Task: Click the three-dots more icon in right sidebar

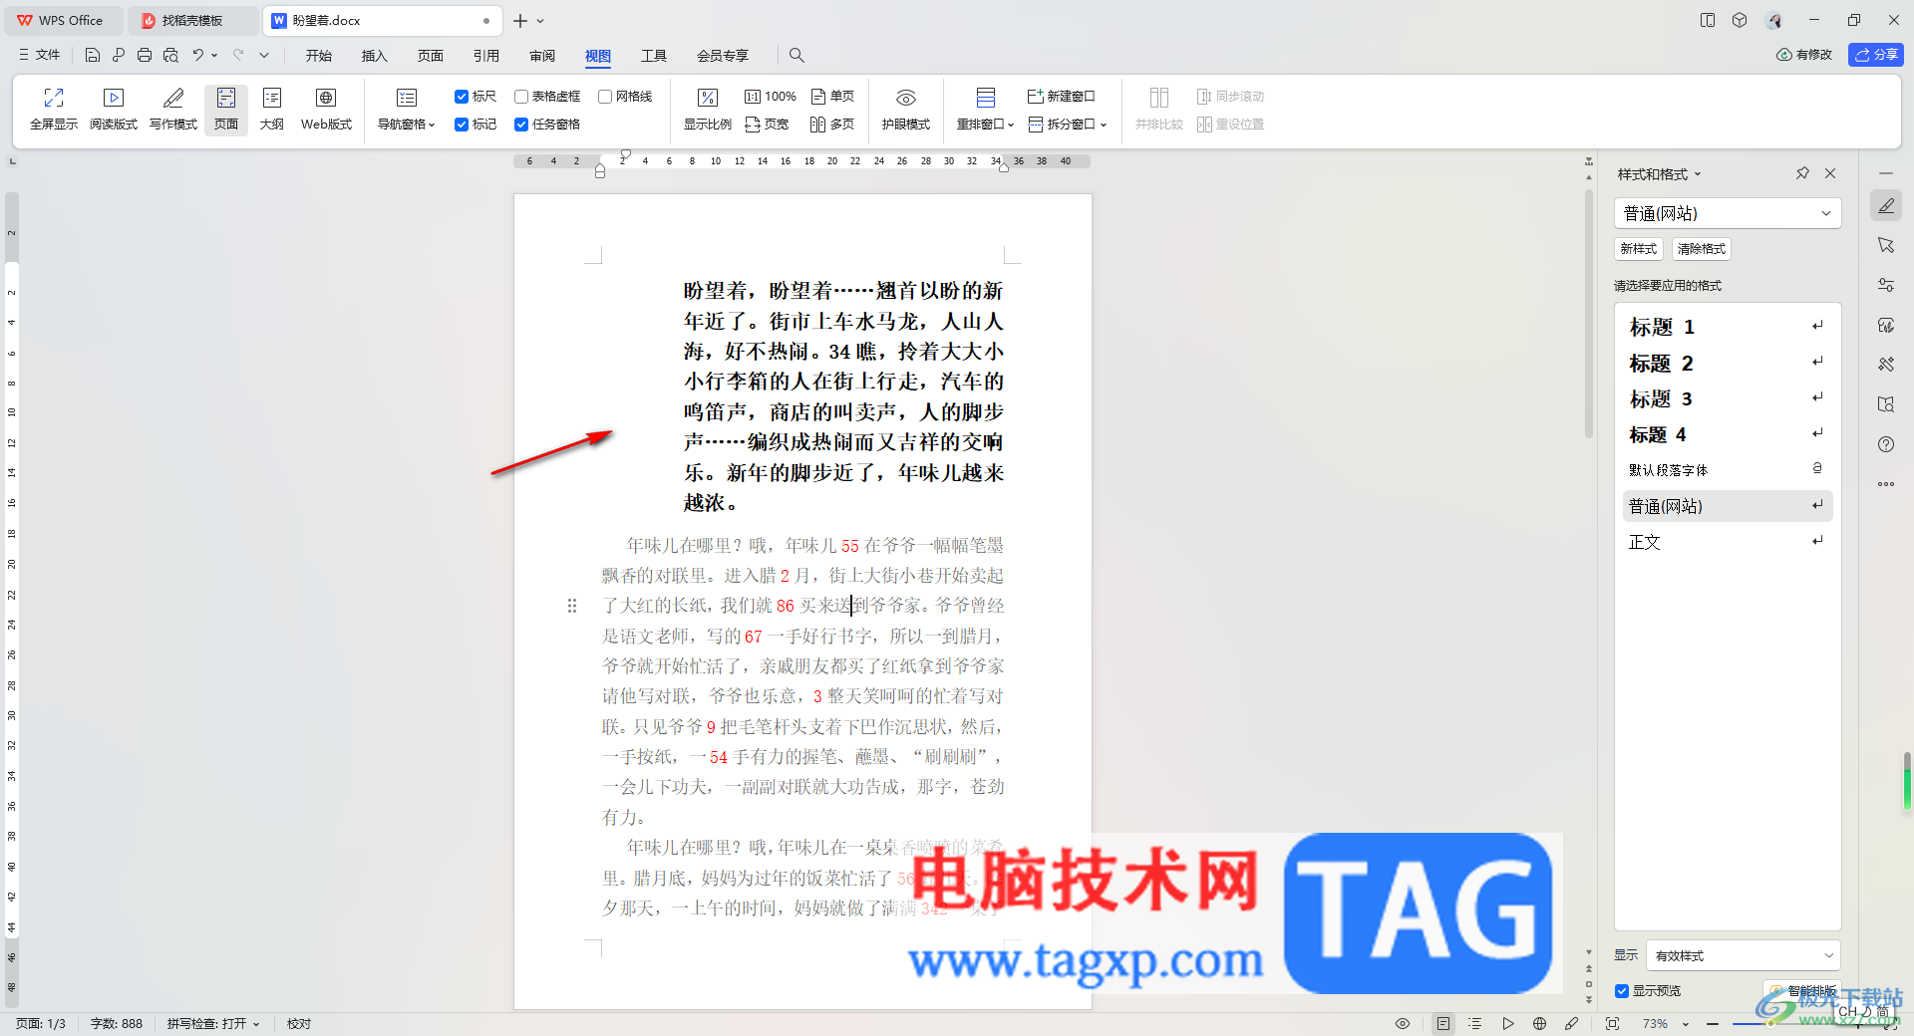Action: click(x=1886, y=484)
